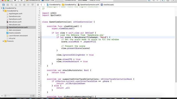Click 'view.showsNodeCount = true' line

click(x=72, y=62)
